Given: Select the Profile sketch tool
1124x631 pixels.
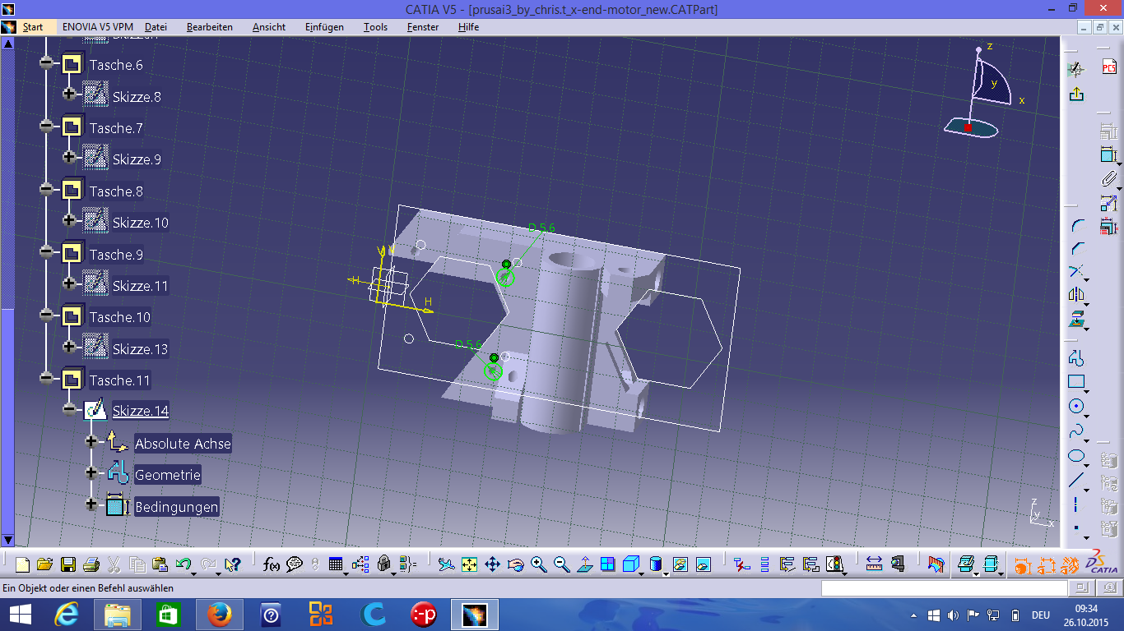Looking at the screenshot, I should click(x=1076, y=358).
